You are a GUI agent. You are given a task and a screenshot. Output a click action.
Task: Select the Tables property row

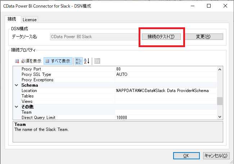[x=115, y=96]
